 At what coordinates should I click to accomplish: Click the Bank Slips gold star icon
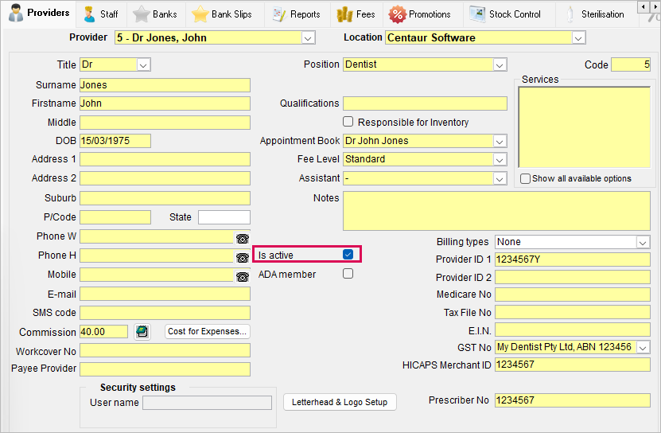point(200,14)
